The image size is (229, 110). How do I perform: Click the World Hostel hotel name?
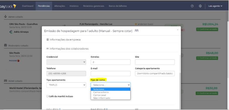tap(25, 88)
